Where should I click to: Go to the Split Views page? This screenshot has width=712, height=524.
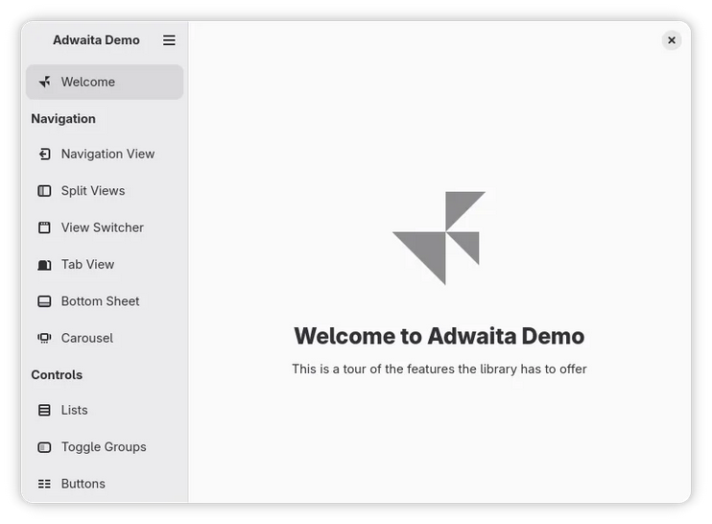pos(93,191)
